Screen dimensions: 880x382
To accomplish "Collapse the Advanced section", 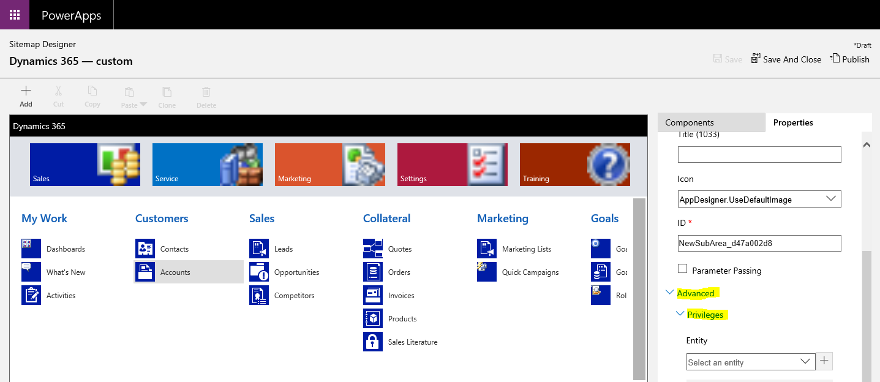I will 669,293.
